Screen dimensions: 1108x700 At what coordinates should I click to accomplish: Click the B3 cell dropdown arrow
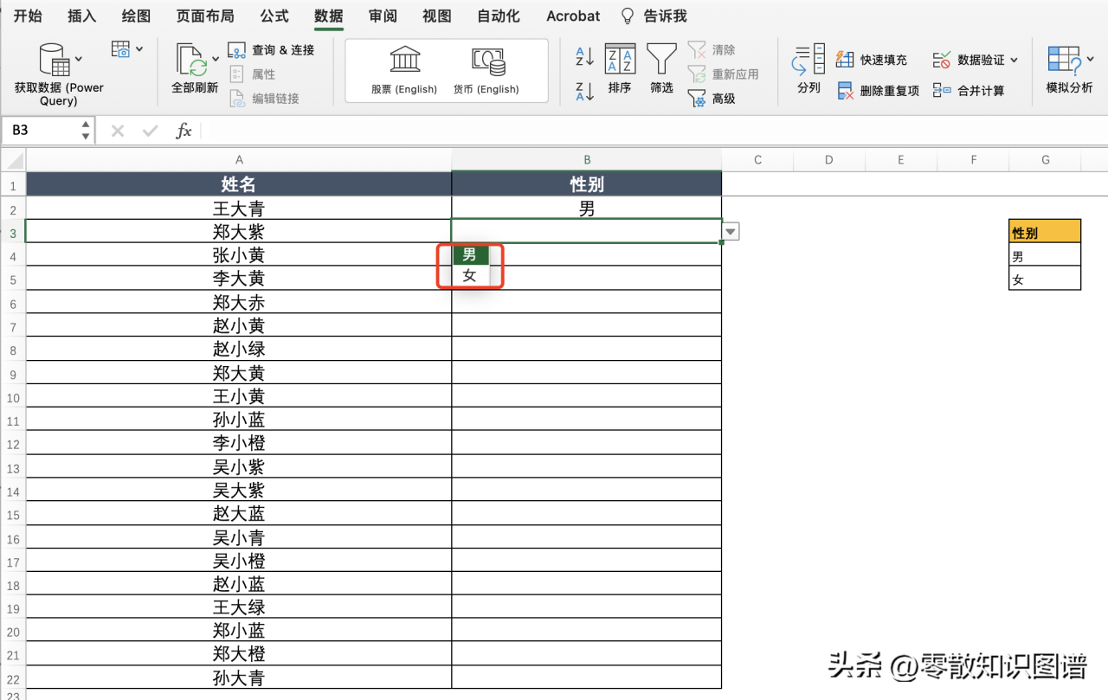tap(731, 231)
